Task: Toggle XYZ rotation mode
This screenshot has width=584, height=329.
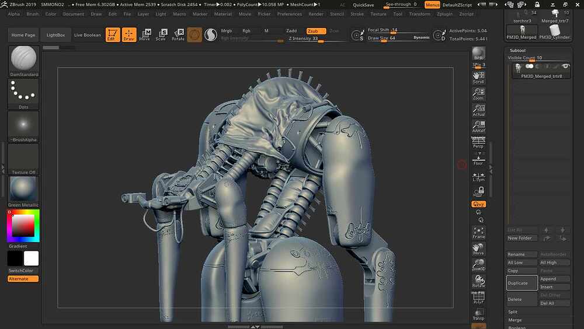Action: 479,204
